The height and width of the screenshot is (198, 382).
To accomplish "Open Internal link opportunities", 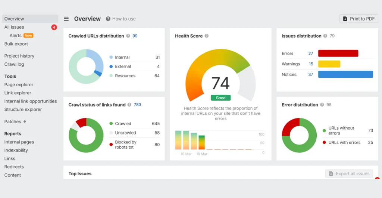I will point(31,101).
